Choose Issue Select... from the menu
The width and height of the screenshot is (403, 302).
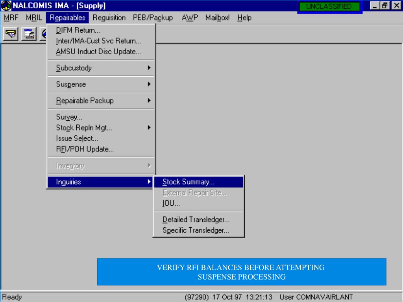pyautogui.click(x=101, y=138)
